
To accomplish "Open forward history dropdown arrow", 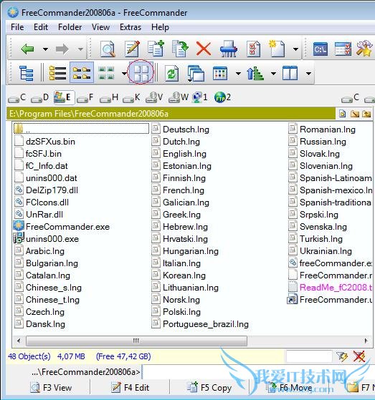I will point(80,49).
